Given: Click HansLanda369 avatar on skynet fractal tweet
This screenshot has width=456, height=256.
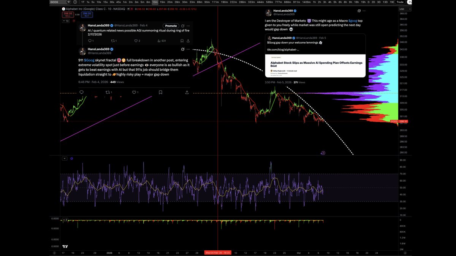Looking at the screenshot, I should point(82,51).
